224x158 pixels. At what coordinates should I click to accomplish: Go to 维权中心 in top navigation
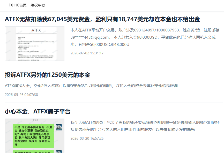point(38,5)
